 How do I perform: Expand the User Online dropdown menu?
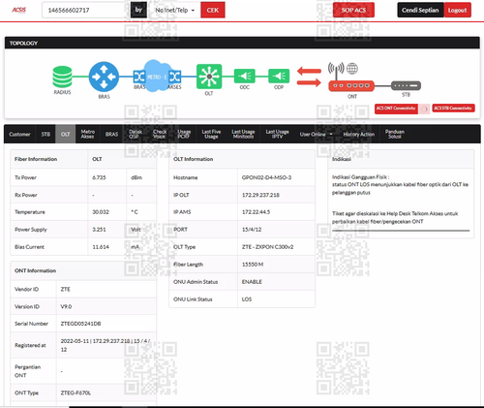[x=316, y=134]
